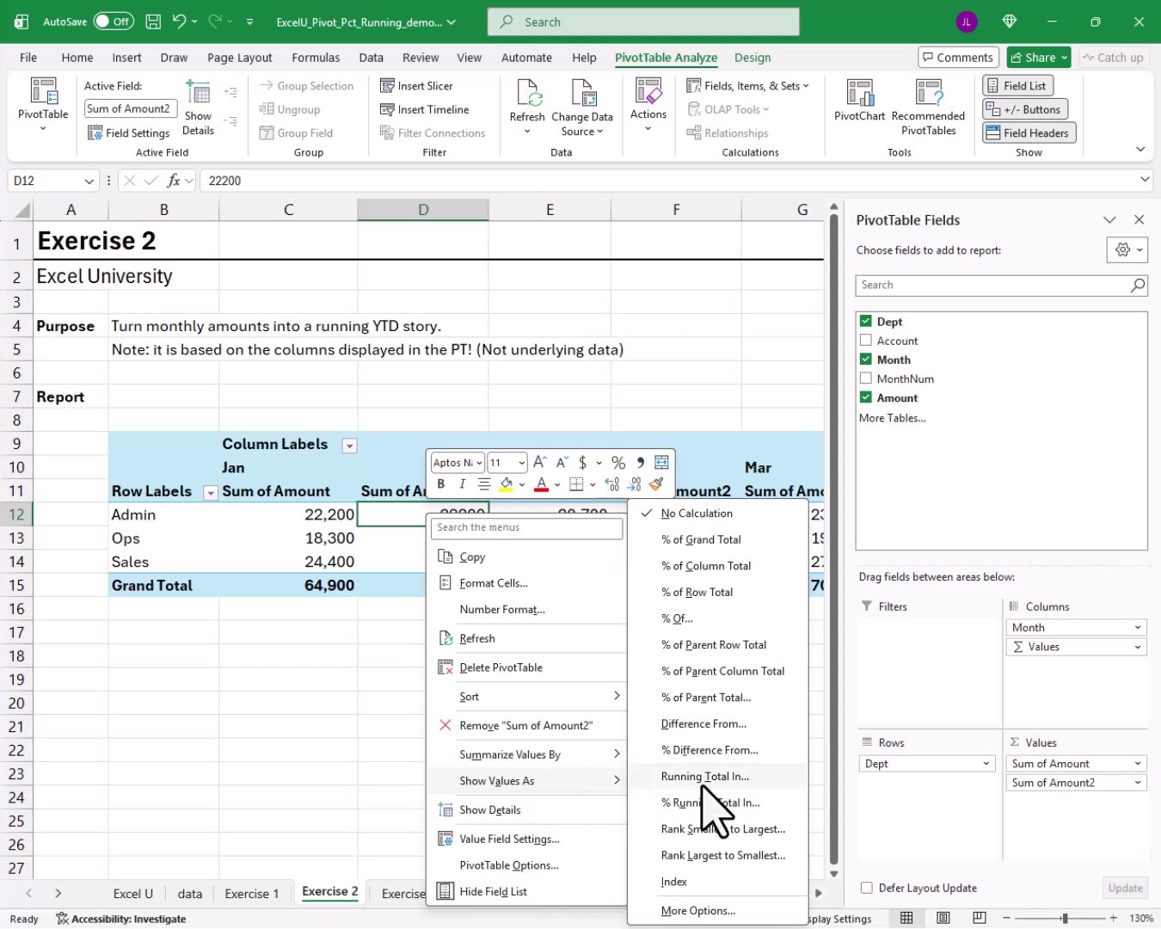Viewport: 1161px width, 929px height.
Task: Click Format Cells... in context menu
Action: 528,582
